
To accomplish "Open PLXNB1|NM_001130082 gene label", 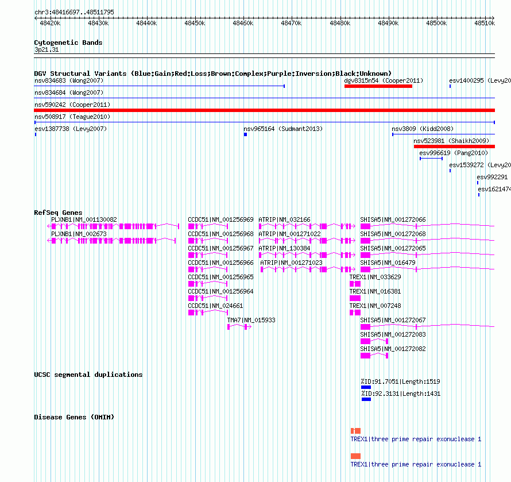I will coord(84,219).
